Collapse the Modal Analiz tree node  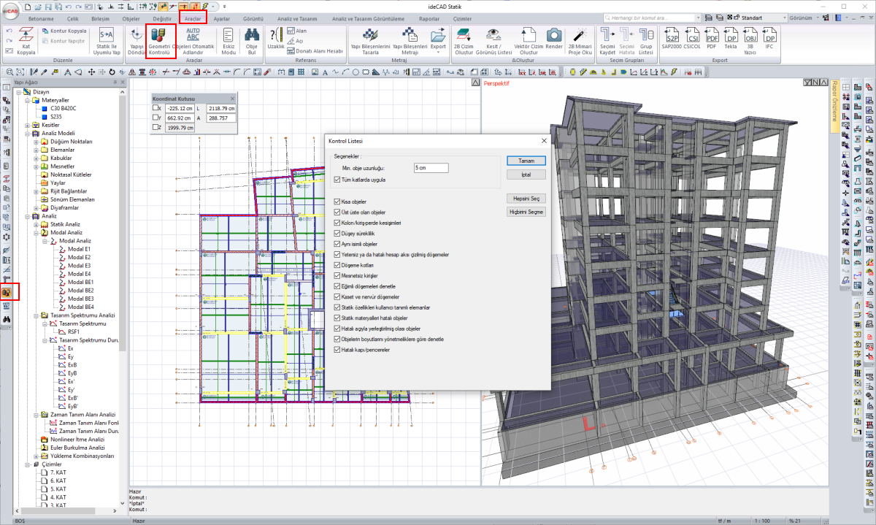coord(36,232)
